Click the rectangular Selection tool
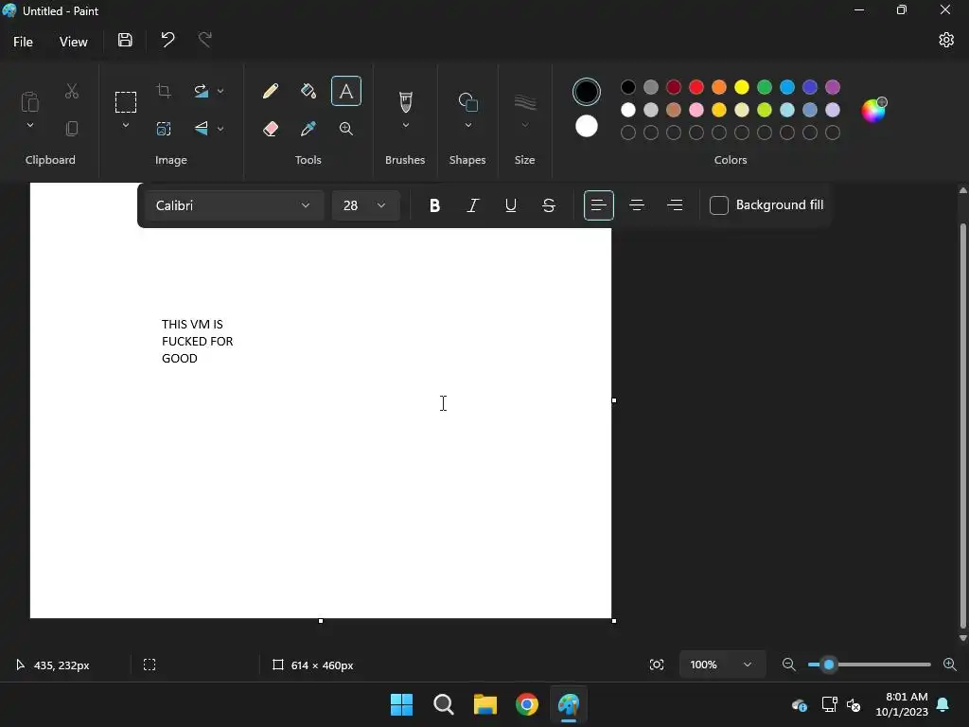The height and width of the screenshot is (727, 969). tap(126, 102)
